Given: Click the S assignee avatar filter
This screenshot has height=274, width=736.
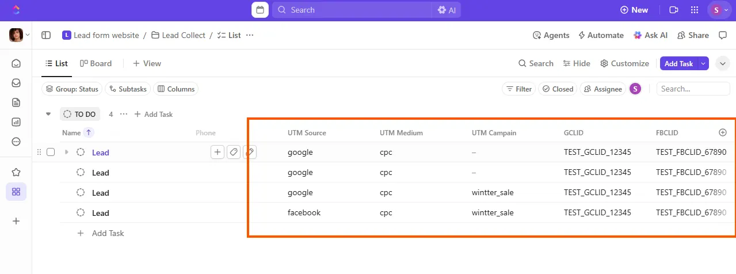Looking at the screenshot, I should pos(635,89).
